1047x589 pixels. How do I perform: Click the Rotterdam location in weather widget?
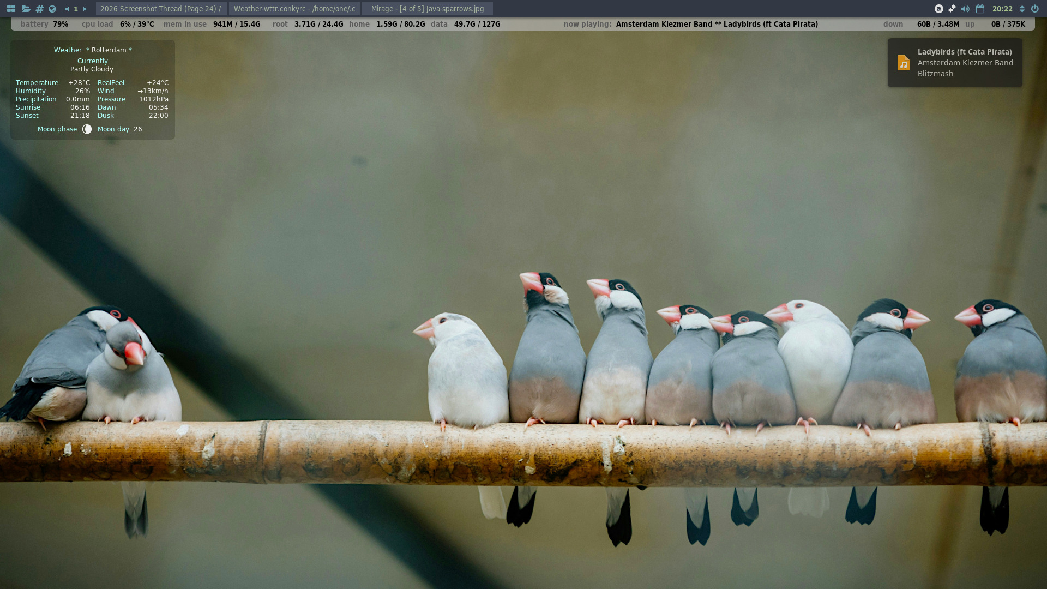[x=109, y=50]
